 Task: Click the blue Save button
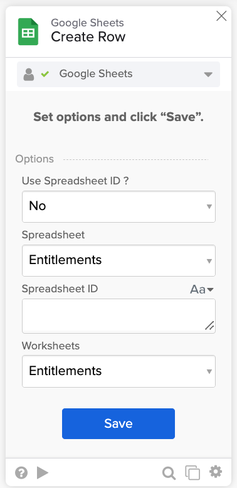pos(118,423)
